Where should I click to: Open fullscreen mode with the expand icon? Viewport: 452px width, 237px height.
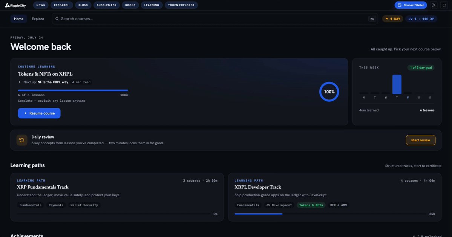coord(444,5)
